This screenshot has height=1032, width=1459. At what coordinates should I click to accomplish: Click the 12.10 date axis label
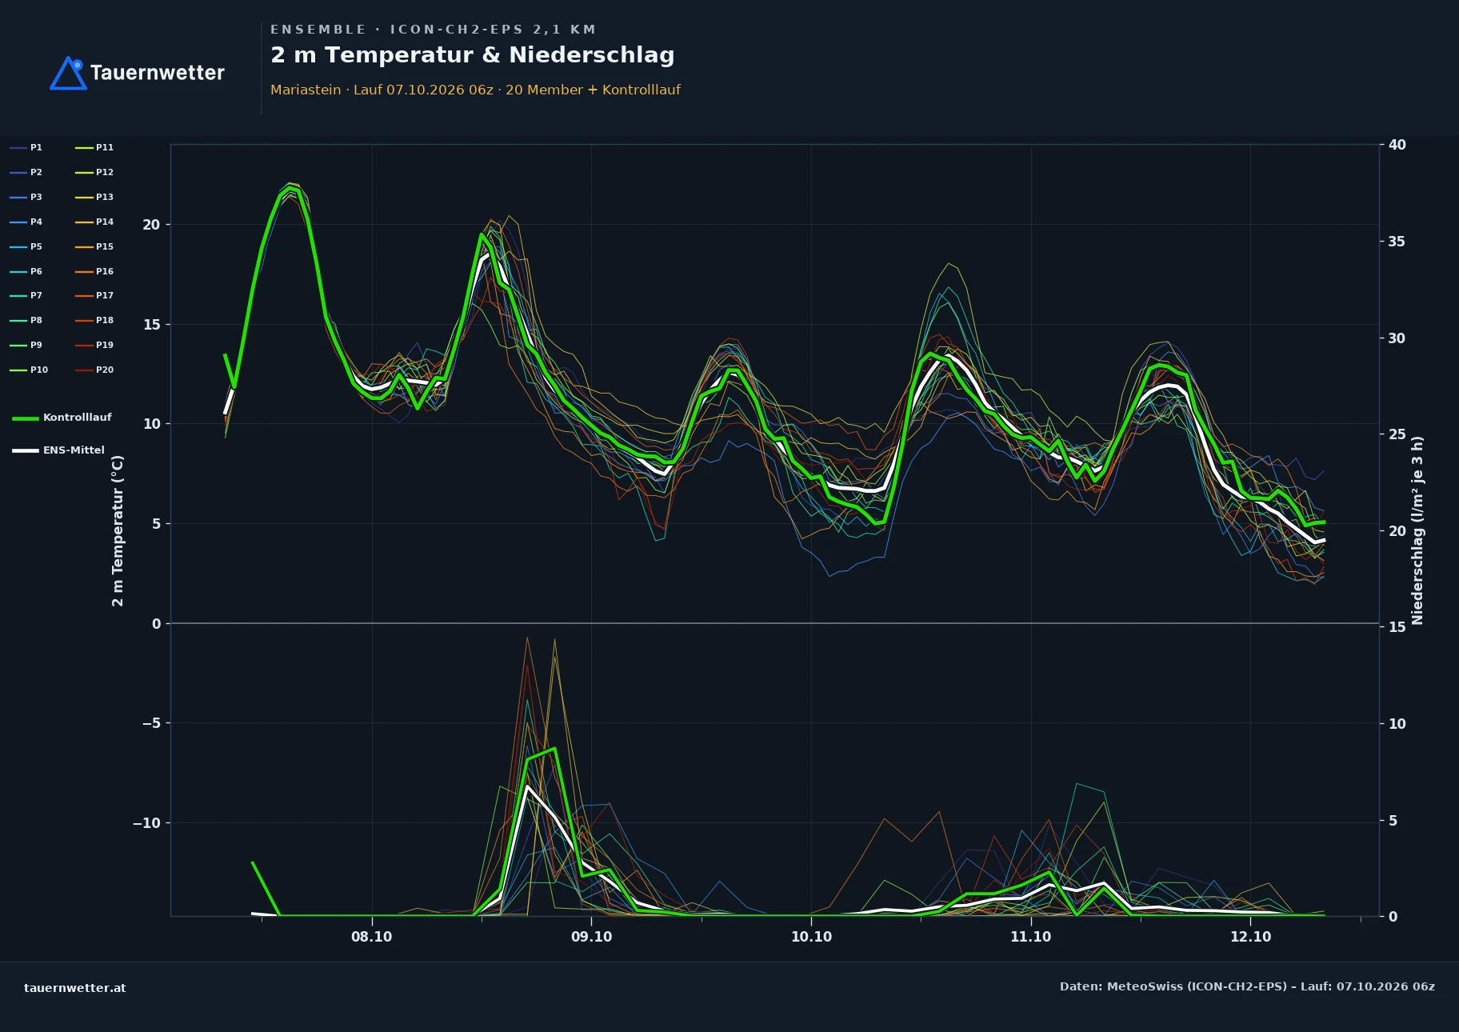point(1250,937)
